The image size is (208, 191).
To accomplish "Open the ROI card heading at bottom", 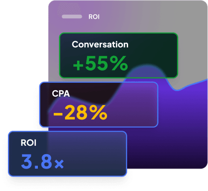I will point(29,143).
